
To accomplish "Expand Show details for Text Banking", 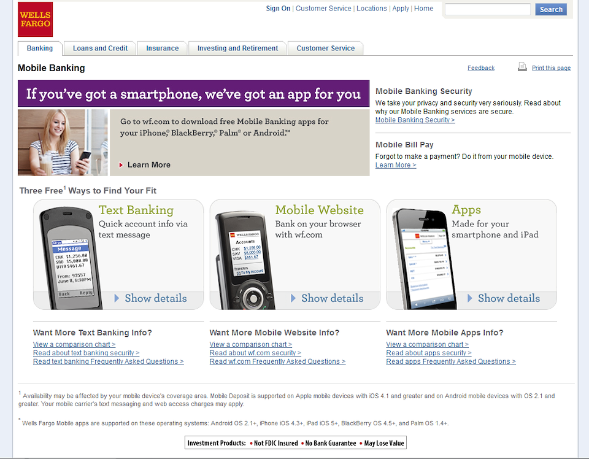I will [151, 298].
